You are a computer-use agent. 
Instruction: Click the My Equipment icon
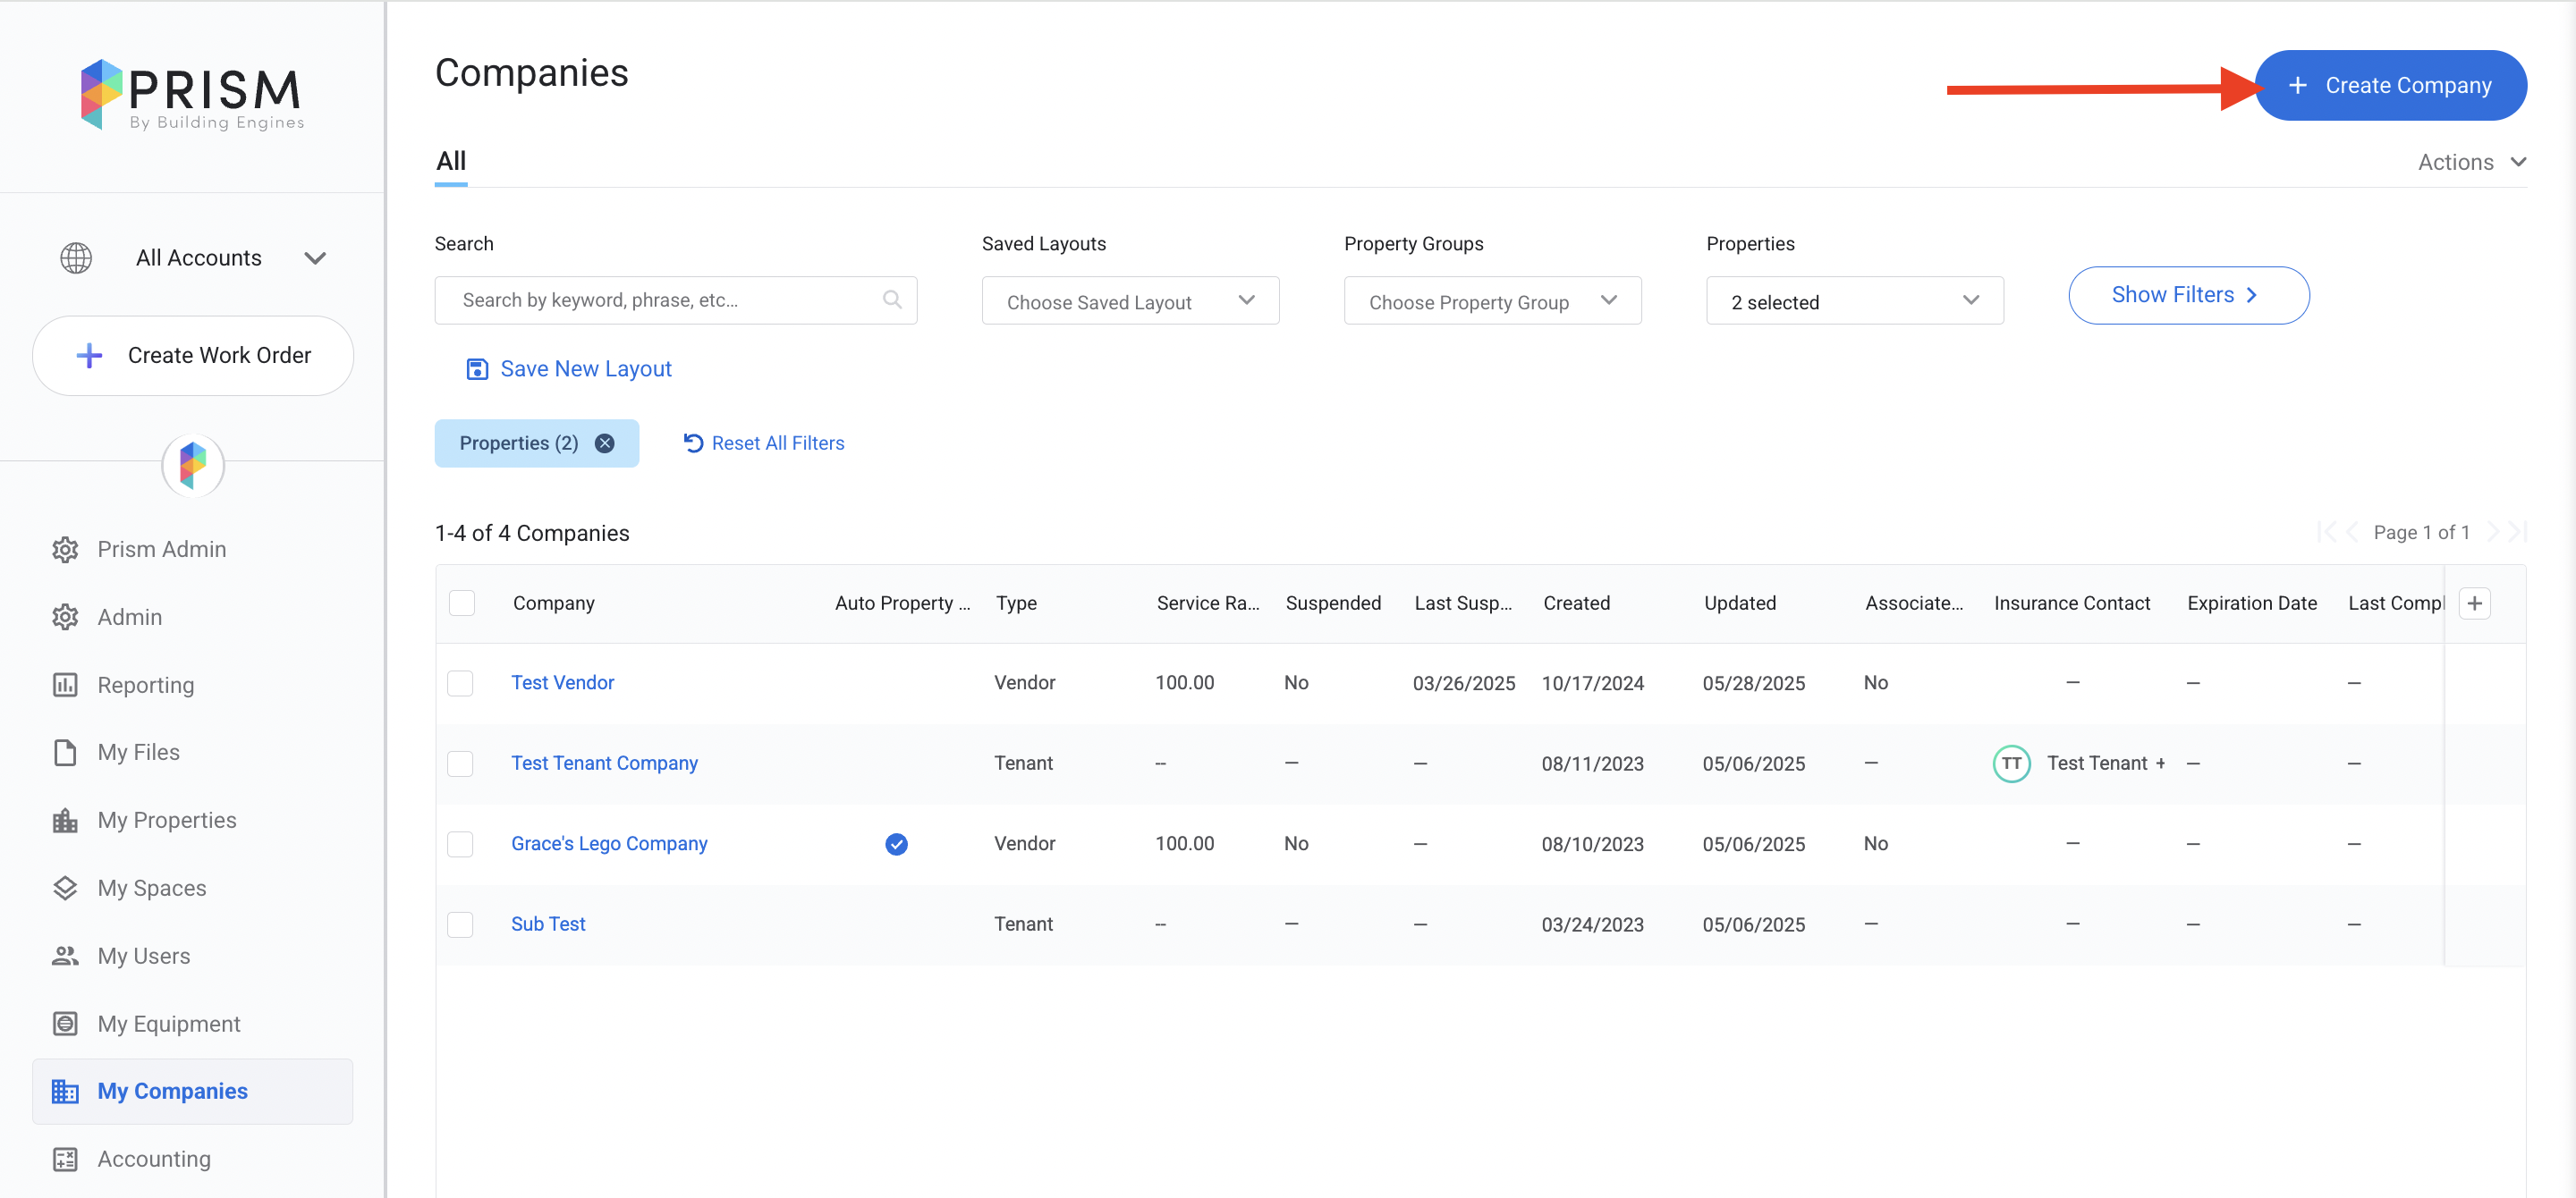(65, 1025)
